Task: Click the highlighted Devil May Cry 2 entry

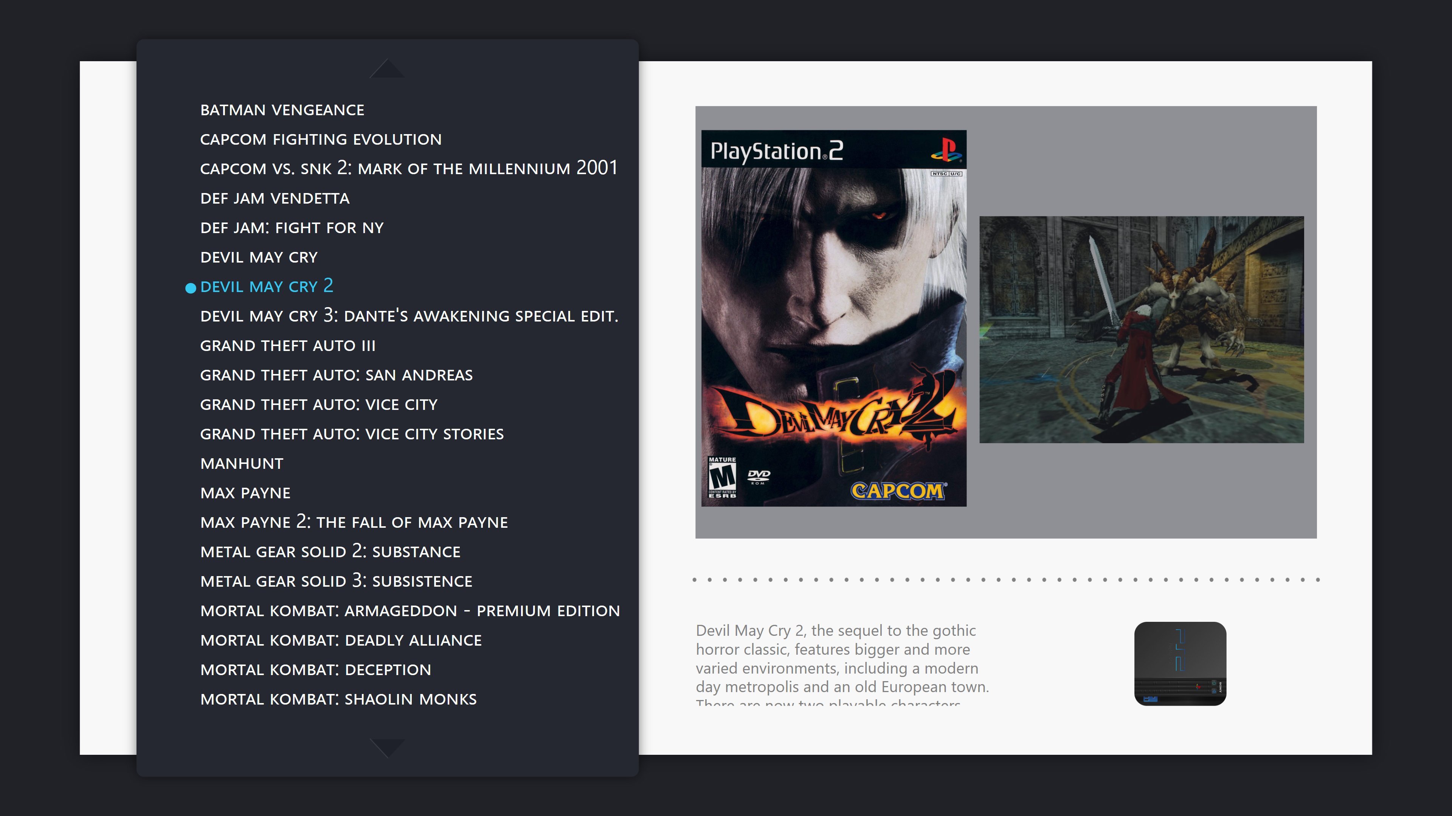Action: [267, 286]
